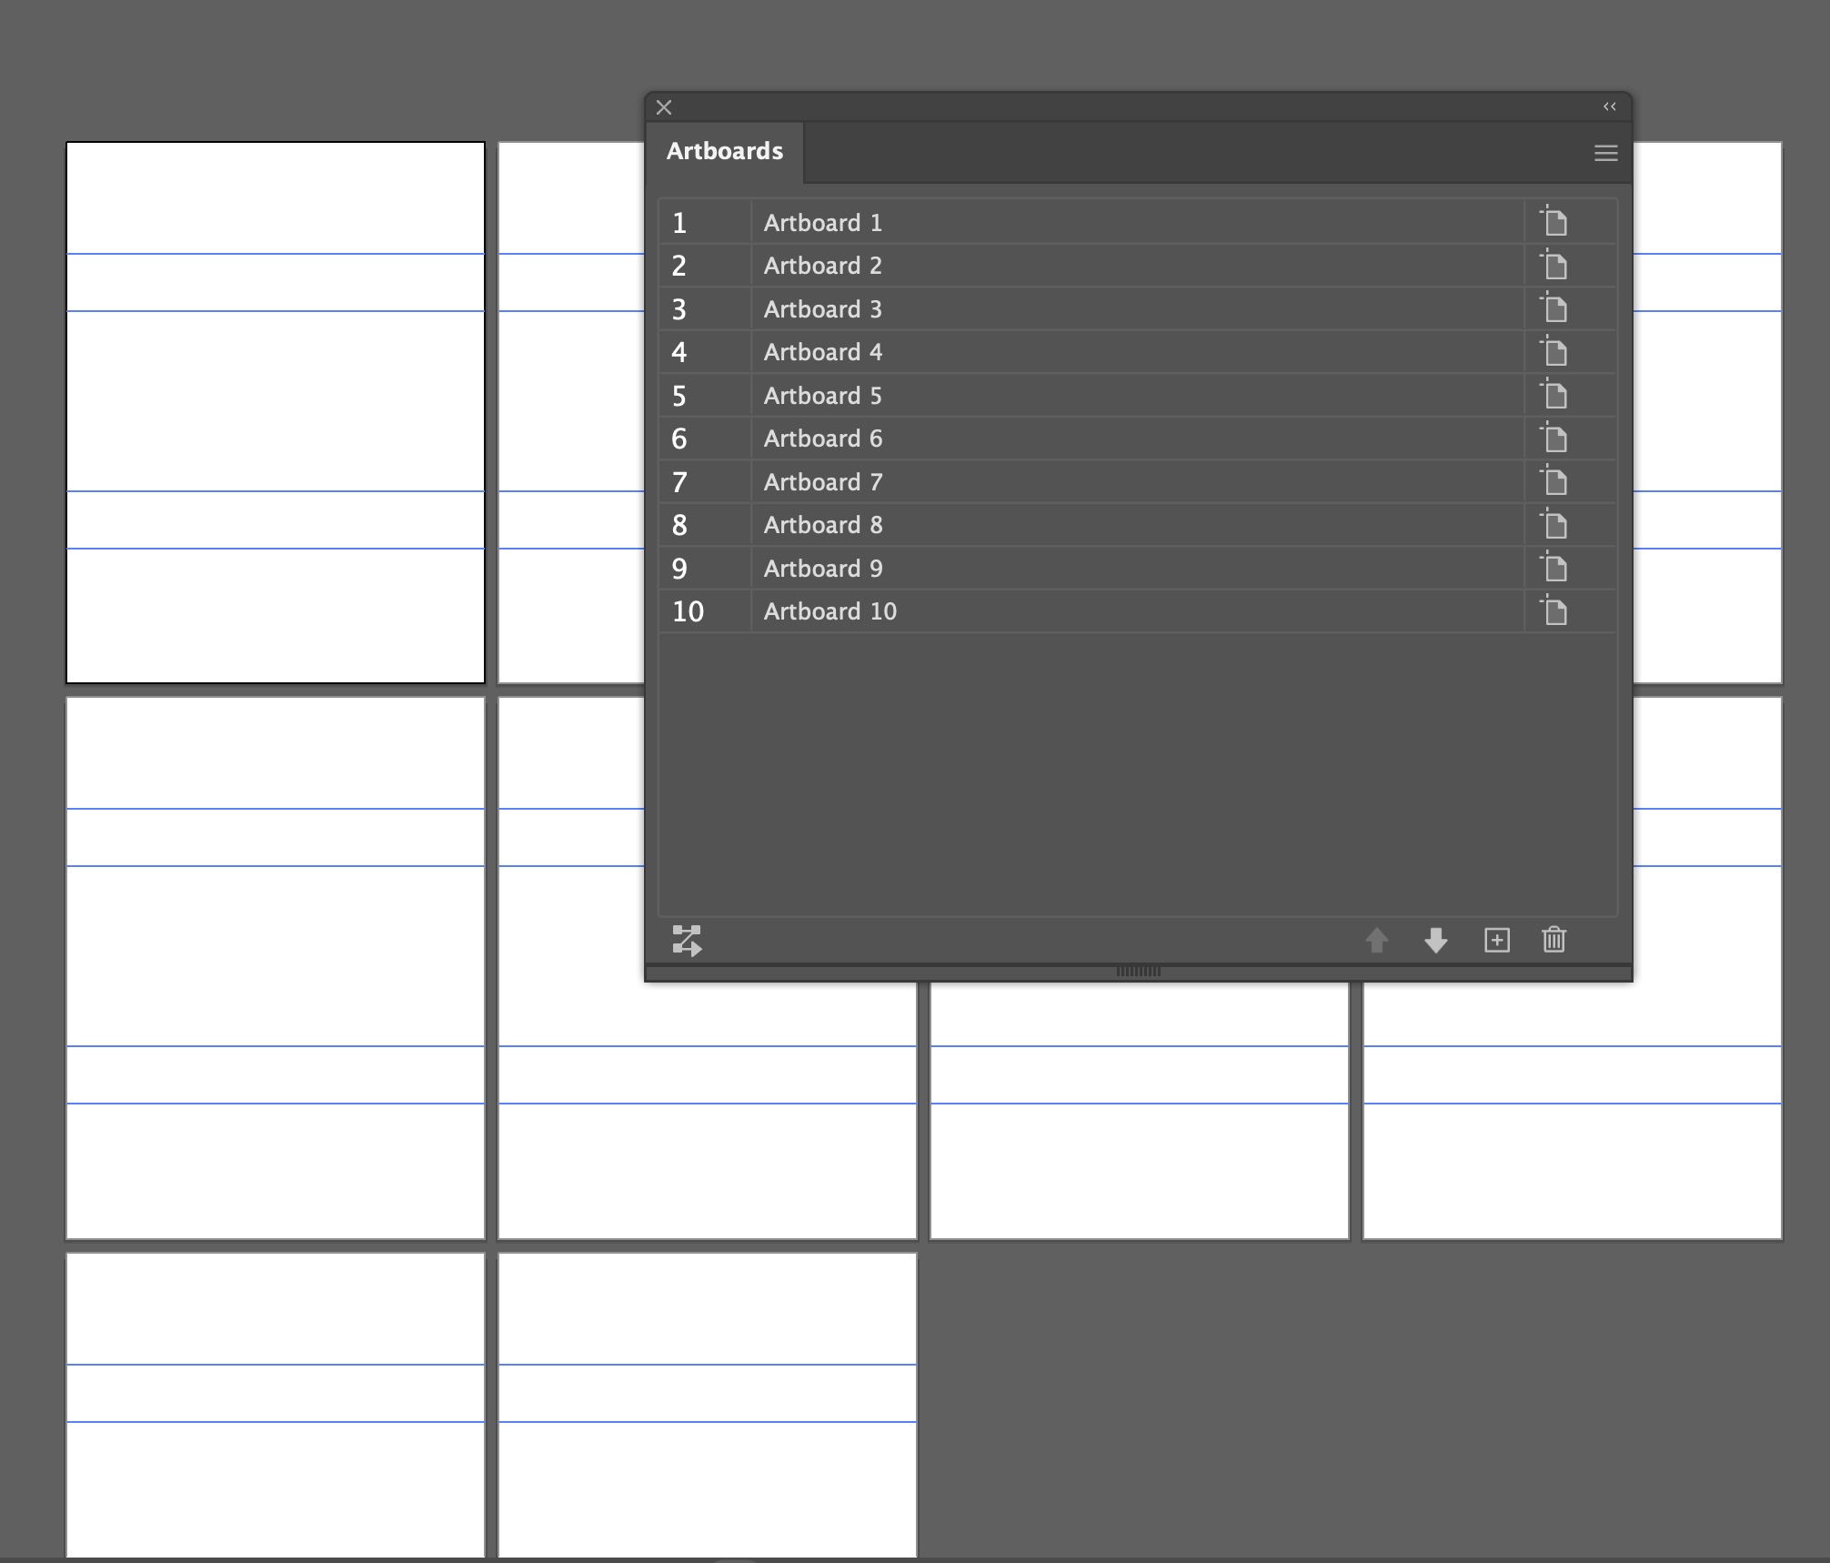Select Artboard 4 in the list
This screenshot has width=1830, height=1563.
pyautogui.click(x=1000, y=352)
